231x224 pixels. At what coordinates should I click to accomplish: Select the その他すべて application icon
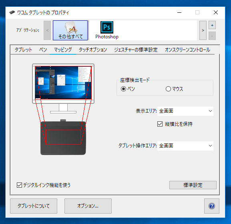pos(70,30)
